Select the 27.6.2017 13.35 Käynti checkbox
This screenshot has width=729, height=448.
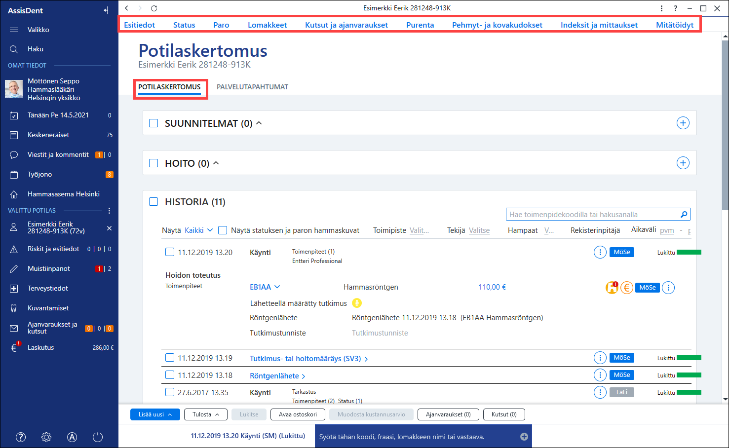point(170,392)
